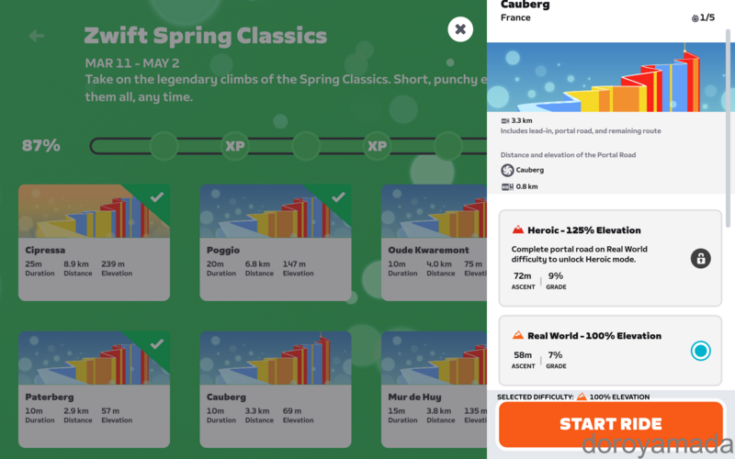Click the second XP reward marker

tap(377, 146)
